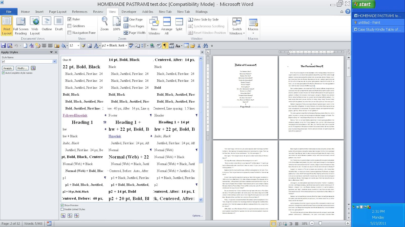Expand the Macros dropdown arrow
Screen dimensions: 405x227
[253, 33]
